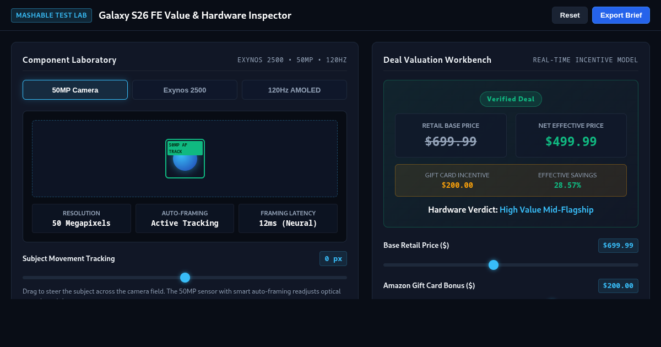
Task: Click the Exynos 2500 • 50MP • 120Hz subtitle
Action: point(292,60)
